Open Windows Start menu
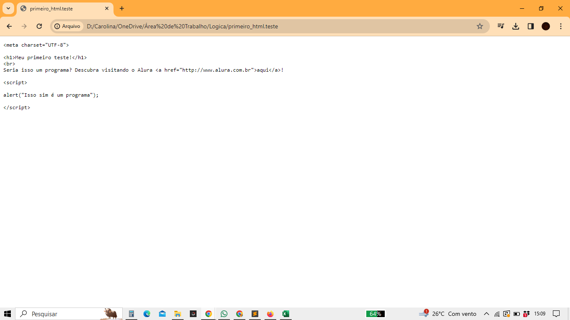Screen dimensions: 570x320 8,314
